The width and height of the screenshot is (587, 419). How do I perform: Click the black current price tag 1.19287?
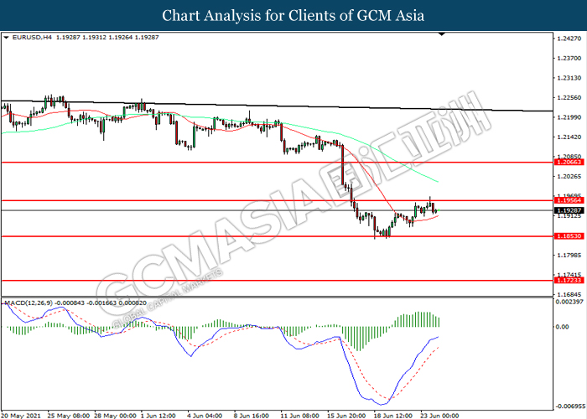(569, 210)
